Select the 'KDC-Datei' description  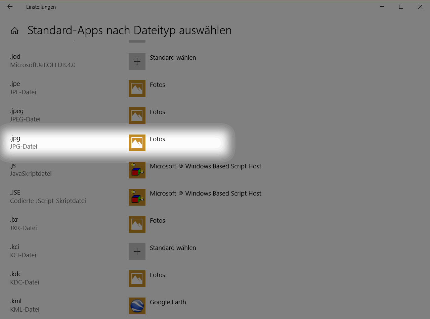[25, 282]
